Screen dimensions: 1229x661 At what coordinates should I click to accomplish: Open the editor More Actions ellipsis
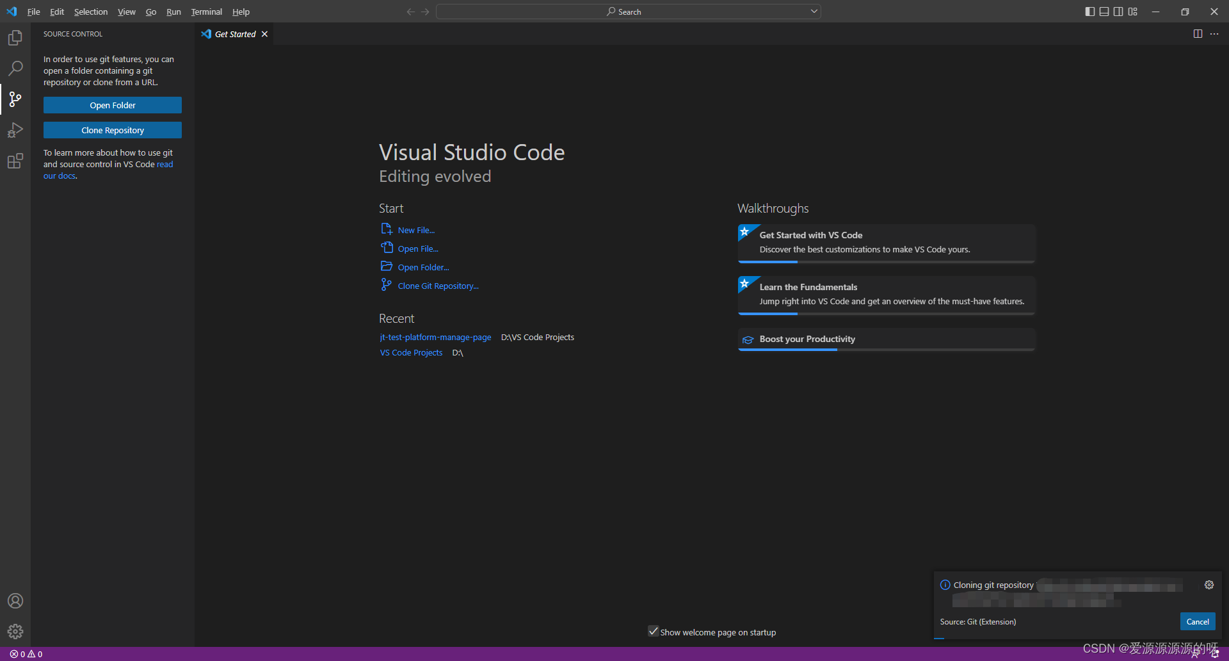[x=1214, y=34]
